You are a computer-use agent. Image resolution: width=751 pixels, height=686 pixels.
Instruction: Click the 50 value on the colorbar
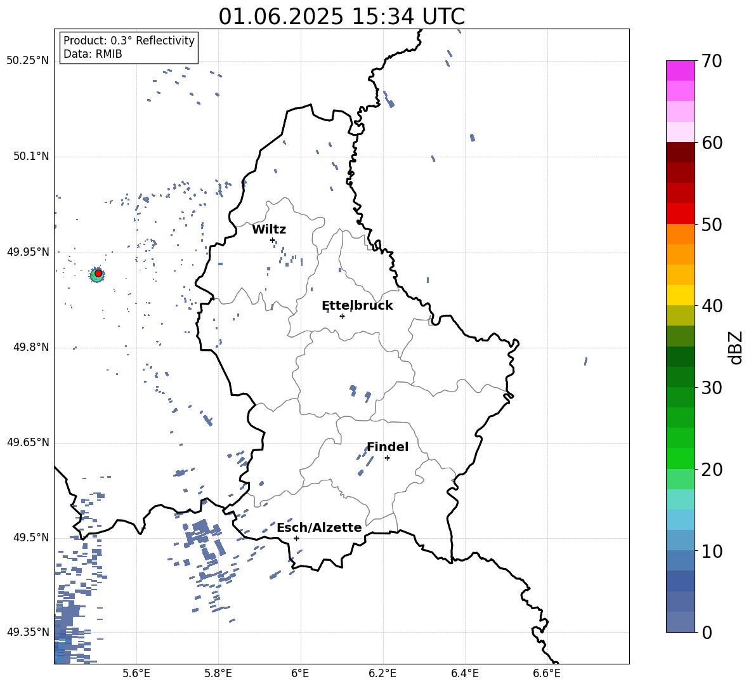pyautogui.click(x=712, y=225)
